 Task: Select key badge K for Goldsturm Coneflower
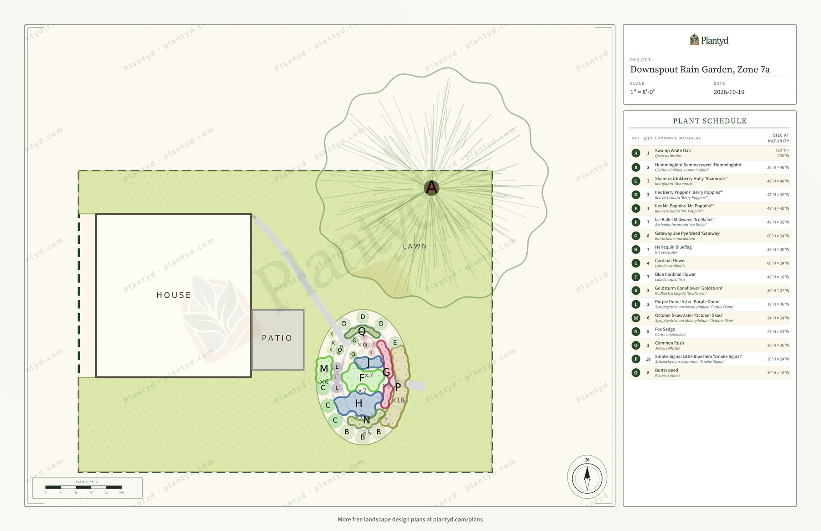pyautogui.click(x=636, y=290)
